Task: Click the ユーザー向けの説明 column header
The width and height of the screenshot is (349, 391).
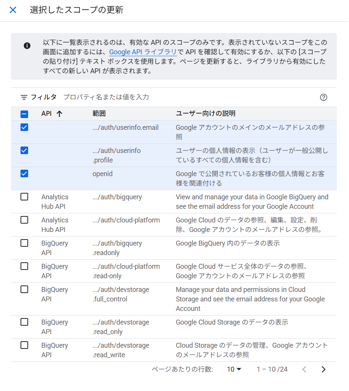Action: [205, 114]
